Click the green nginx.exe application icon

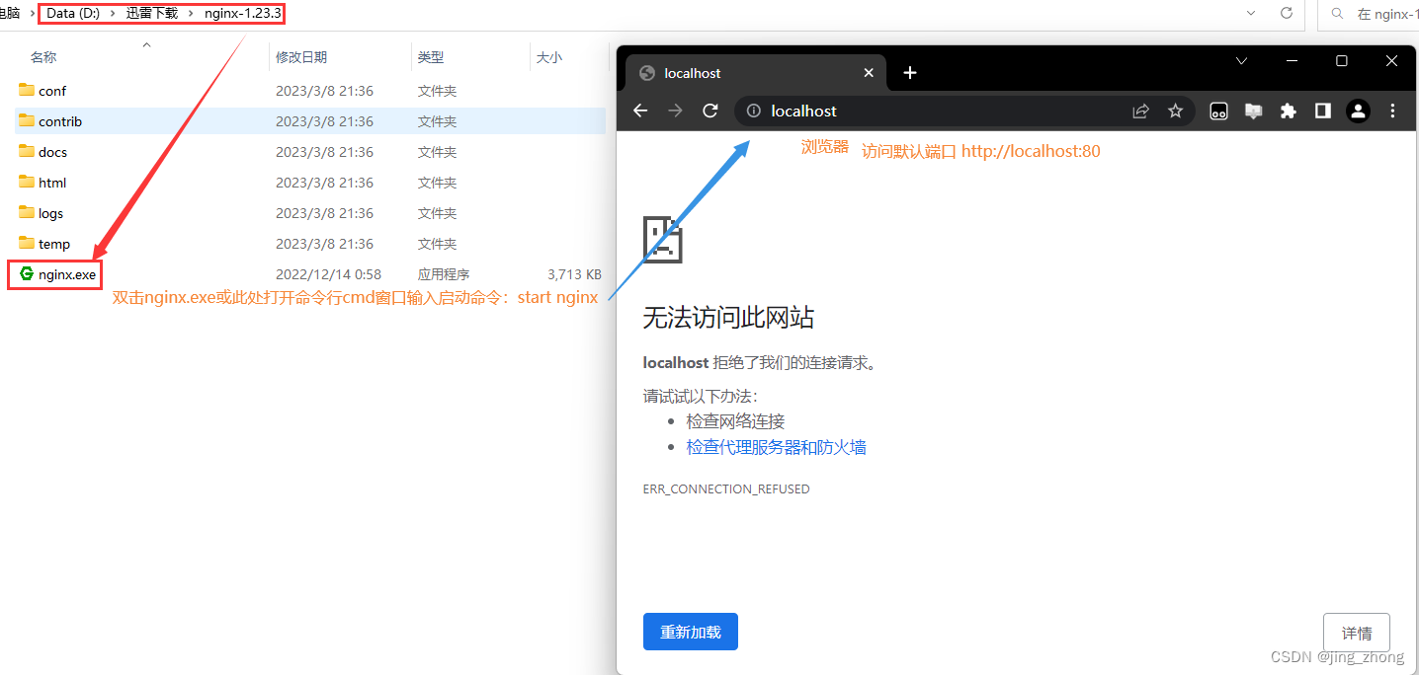pos(27,274)
